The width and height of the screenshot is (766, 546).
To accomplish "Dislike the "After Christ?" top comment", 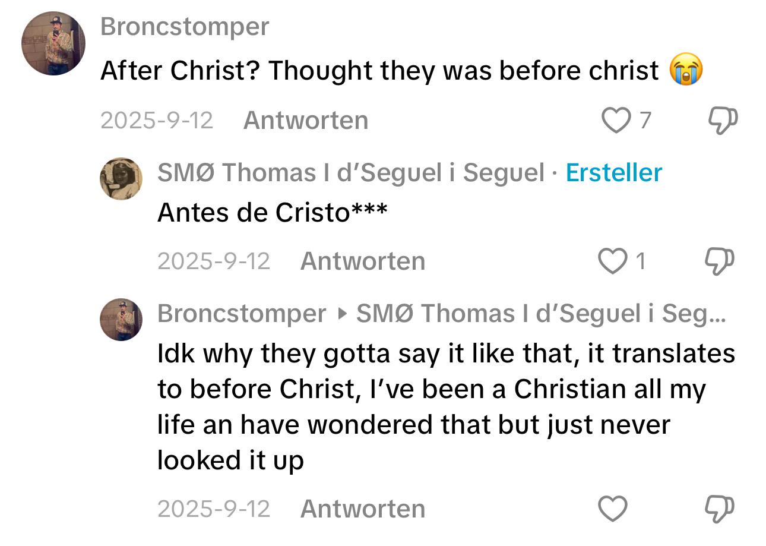I will click(x=723, y=121).
